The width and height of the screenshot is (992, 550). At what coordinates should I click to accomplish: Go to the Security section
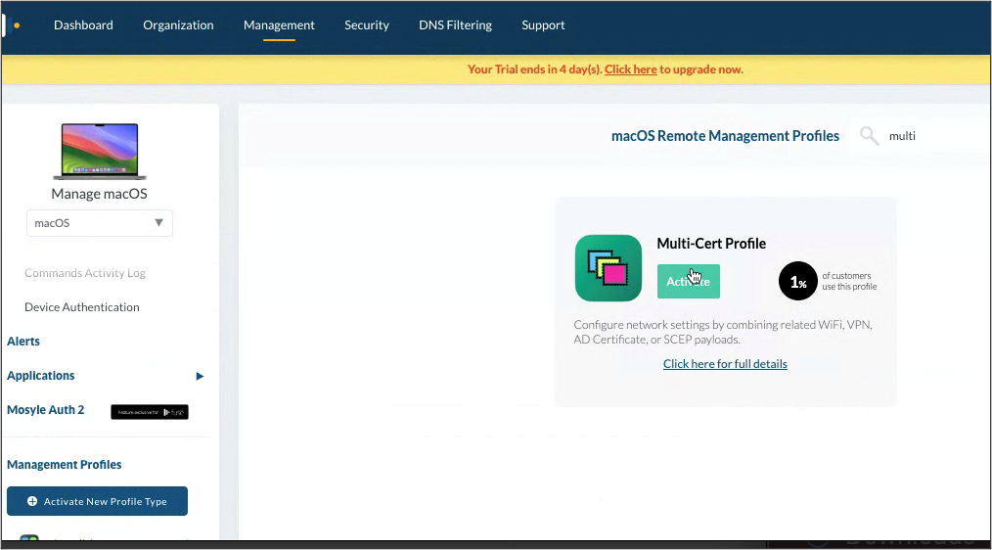point(366,25)
